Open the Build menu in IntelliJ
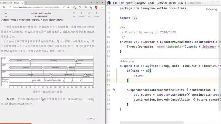This screenshot has width=221, height=124. click(x=172, y=3)
